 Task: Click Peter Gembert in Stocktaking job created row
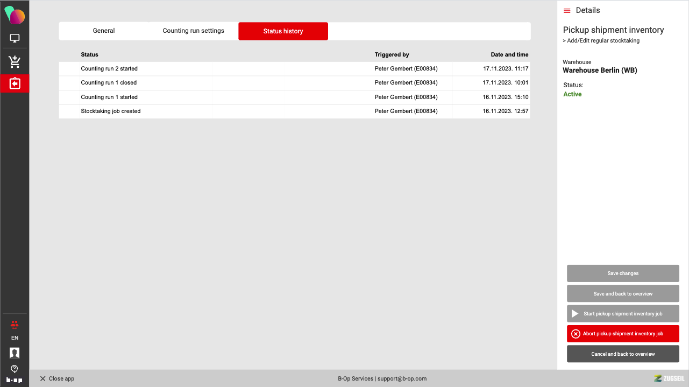click(406, 111)
